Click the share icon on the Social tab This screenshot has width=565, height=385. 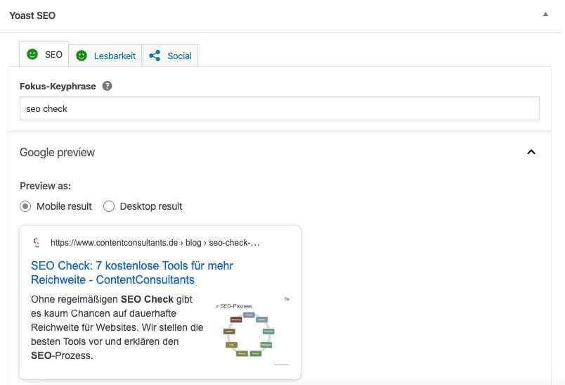[x=155, y=56]
